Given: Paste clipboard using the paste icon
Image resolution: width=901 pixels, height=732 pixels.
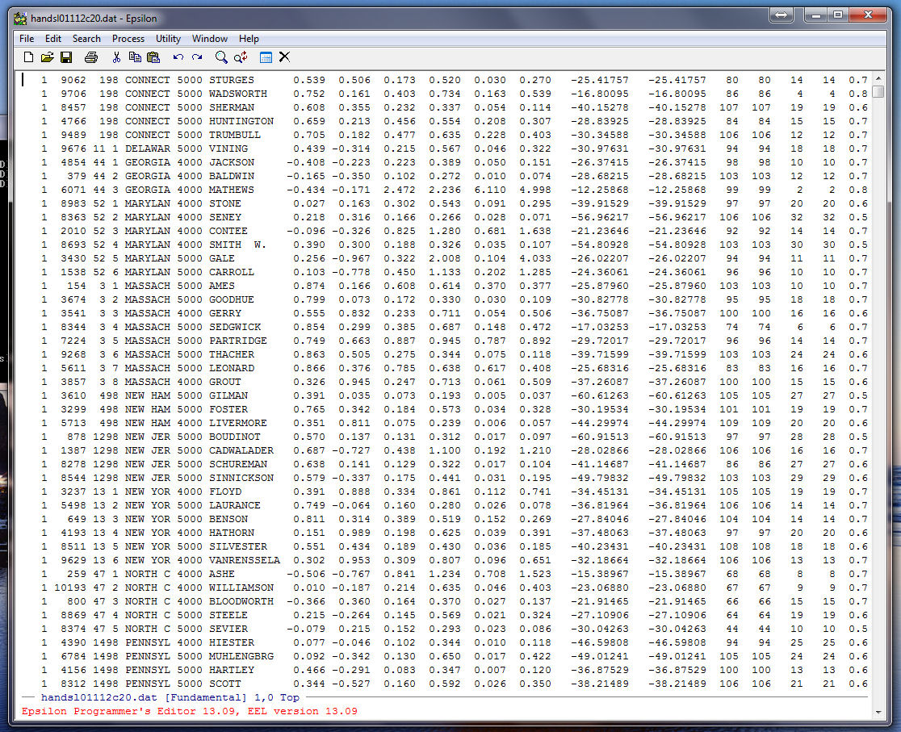Looking at the screenshot, I should [x=153, y=57].
